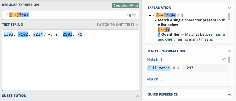This screenshot has width=236, height=101.
Task: Collapse the Explanation panel chevron
Action: click(x=229, y=8)
